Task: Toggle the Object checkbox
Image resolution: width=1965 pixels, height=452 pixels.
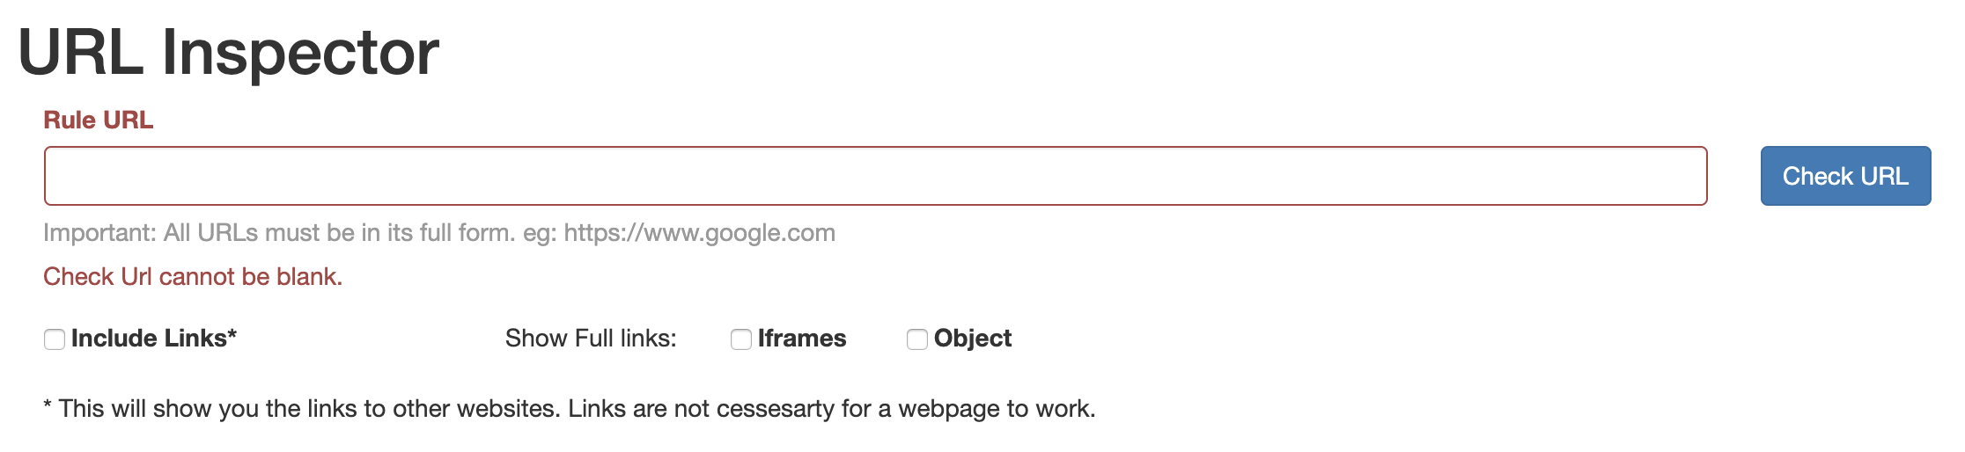Action: (917, 339)
